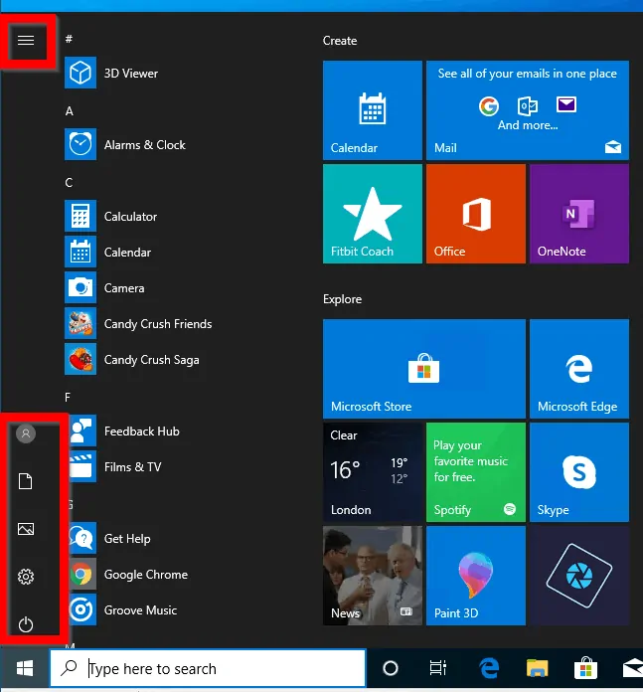Launch the Fitbit Coach tile
The width and height of the screenshot is (643, 692).
click(x=373, y=214)
